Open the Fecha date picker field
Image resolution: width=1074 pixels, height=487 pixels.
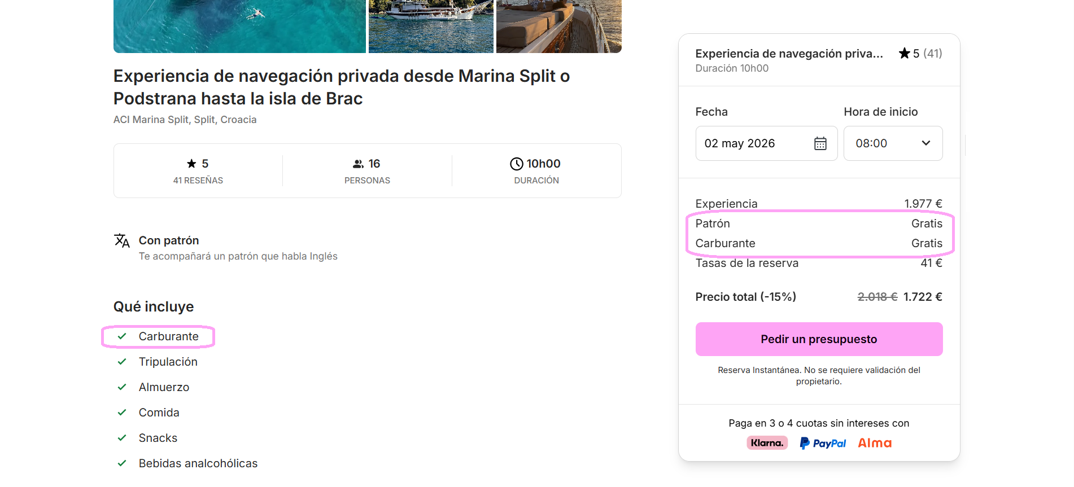[x=766, y=143]
